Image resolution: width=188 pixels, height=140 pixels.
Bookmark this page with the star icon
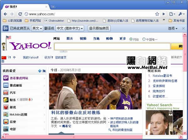pos(157,14)
